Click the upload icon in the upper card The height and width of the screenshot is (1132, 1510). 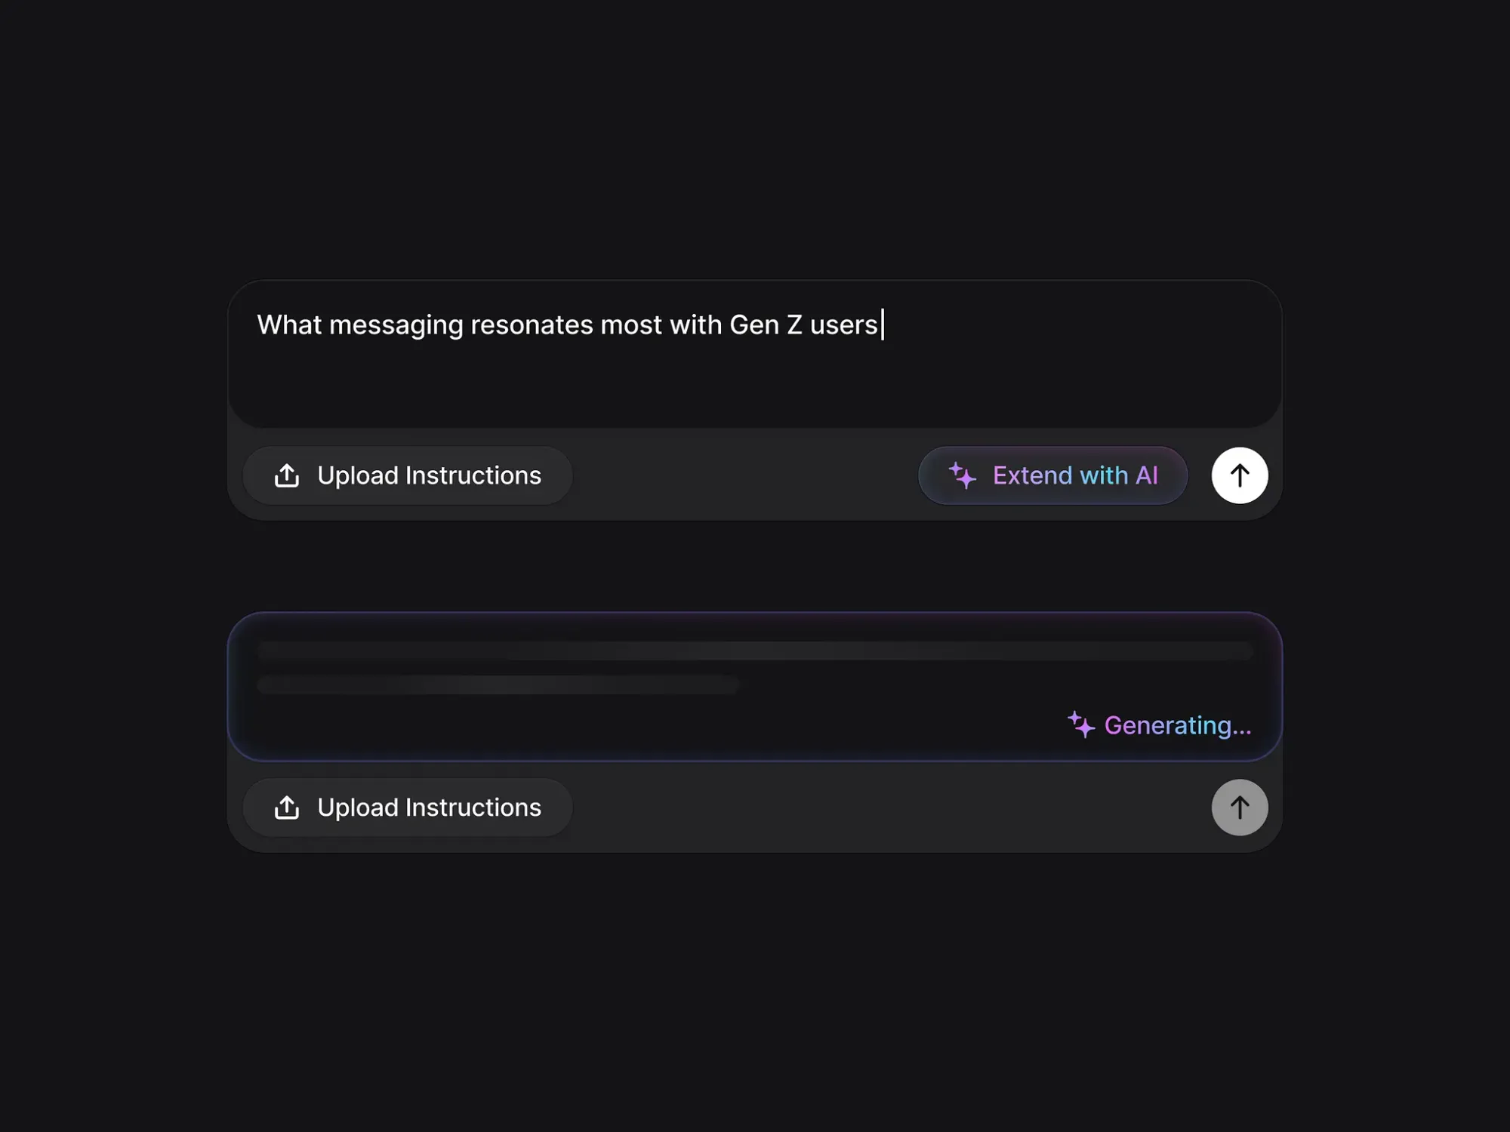(x=287, y=475)
